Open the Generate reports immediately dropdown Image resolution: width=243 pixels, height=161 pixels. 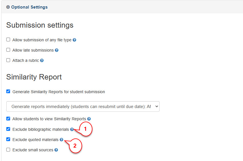[x=83, y=107]
